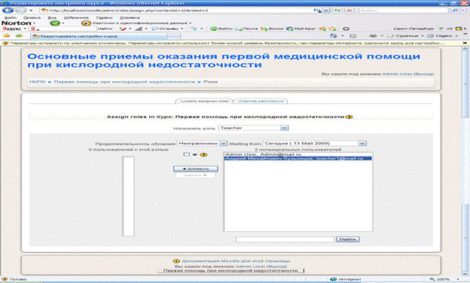Image resolution: width=470 pixels, height=283 pixels.
Task: Click the Найти search button below user list
Action: (348, 239)
